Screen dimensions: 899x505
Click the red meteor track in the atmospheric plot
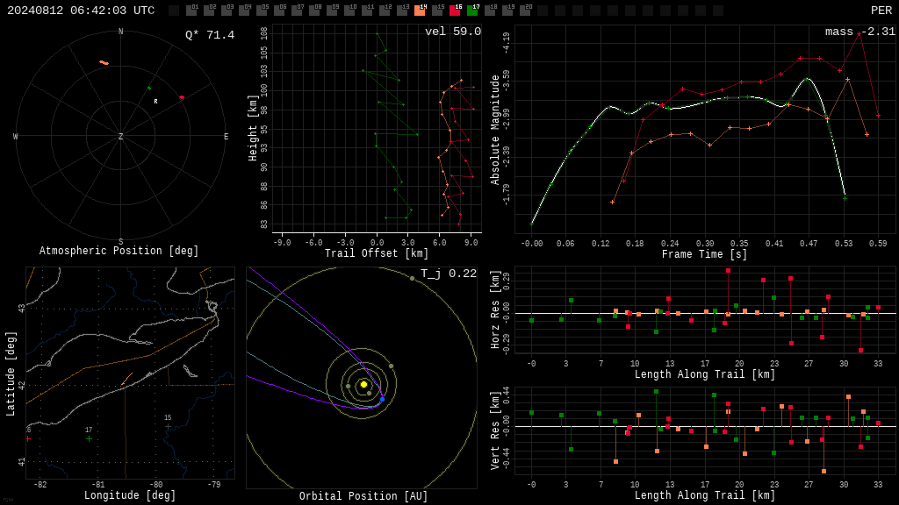click(182, 97)
